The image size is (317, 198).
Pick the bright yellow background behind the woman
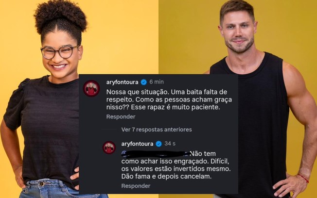[x=121, y=36]
